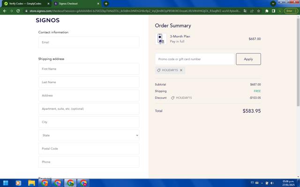Close the Verify Codes SimplyCodes tab

48,4
